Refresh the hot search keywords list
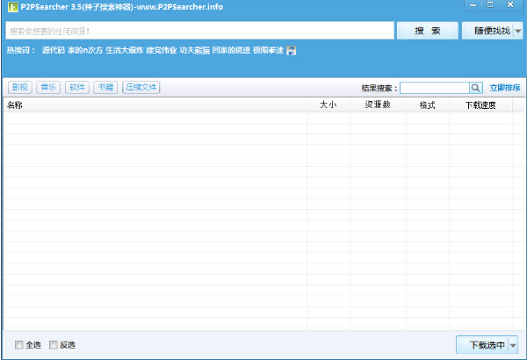The image size is (527, 360). pyautogui.click(x=292, y=50)
